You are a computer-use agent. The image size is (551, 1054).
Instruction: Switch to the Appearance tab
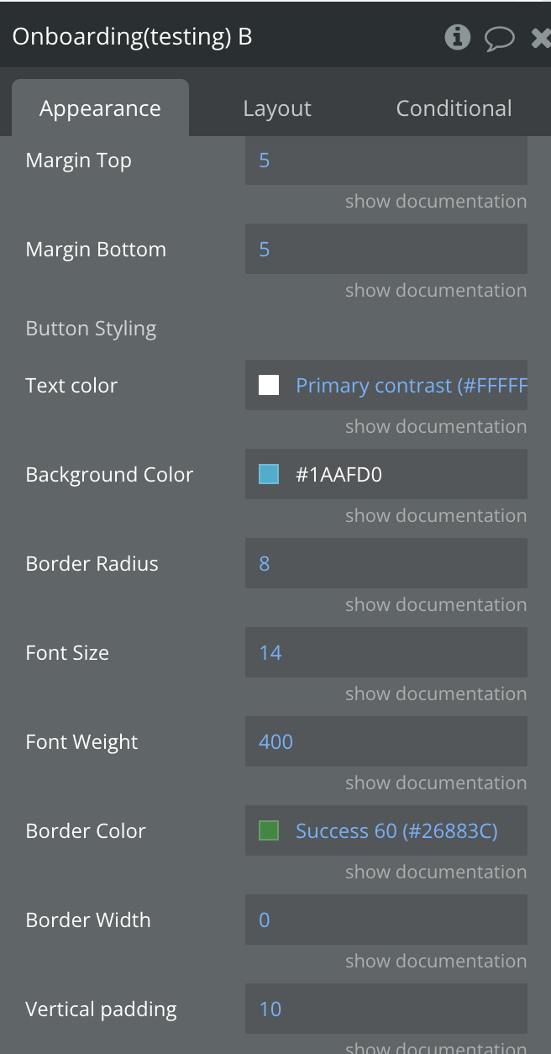click(x=100, y=108)
